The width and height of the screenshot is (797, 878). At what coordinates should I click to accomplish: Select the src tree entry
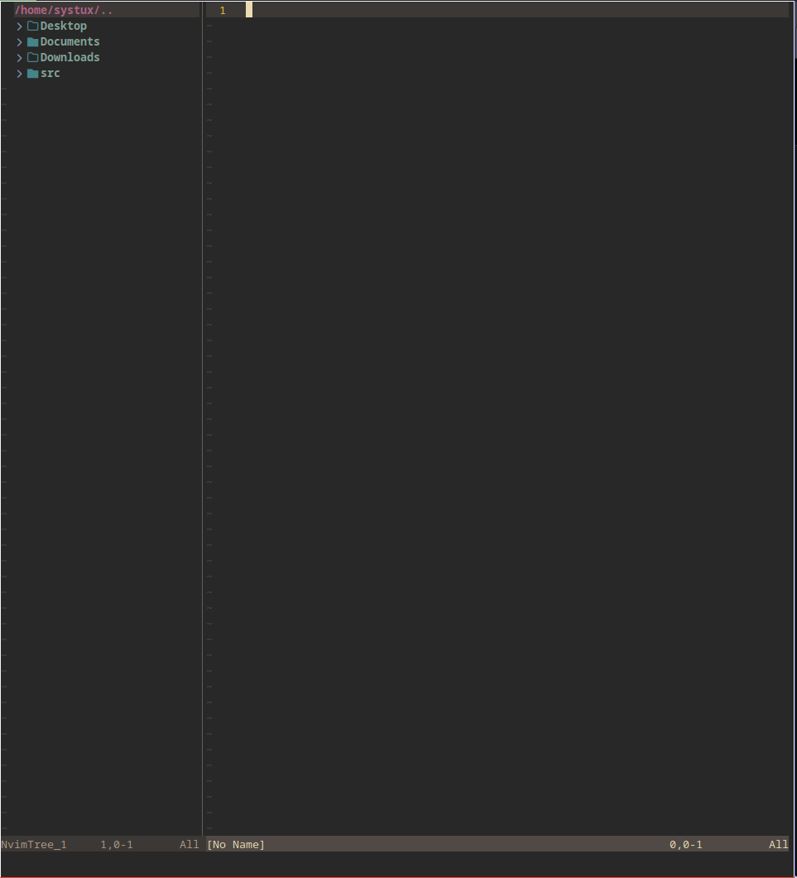[50, 73]
